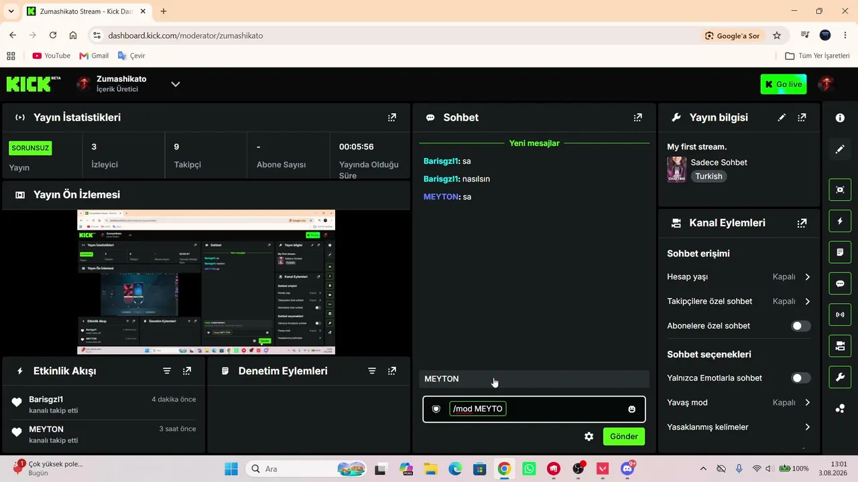858x482 pixels.
Task: Pop out the Sohbet chat panel
Action: pos(638,117)
